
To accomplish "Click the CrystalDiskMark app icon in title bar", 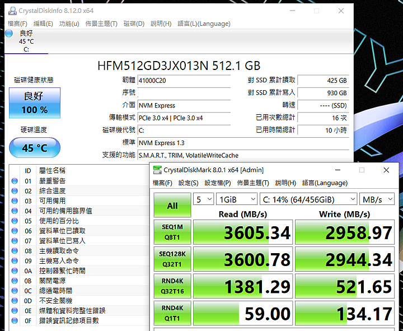I will click(x=157, y=170).
